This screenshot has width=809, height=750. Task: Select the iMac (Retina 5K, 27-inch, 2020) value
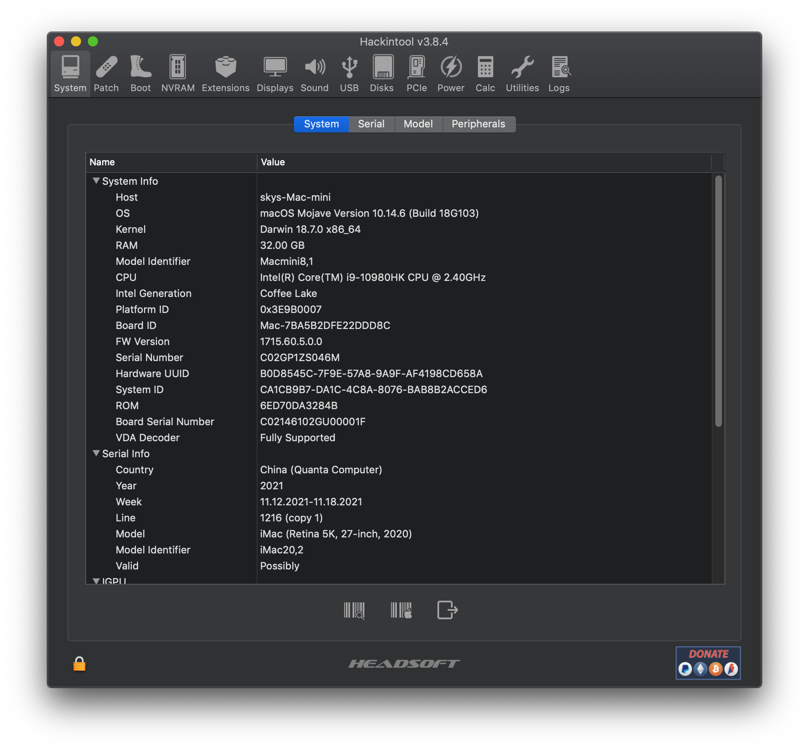click(x=336, y=534)
